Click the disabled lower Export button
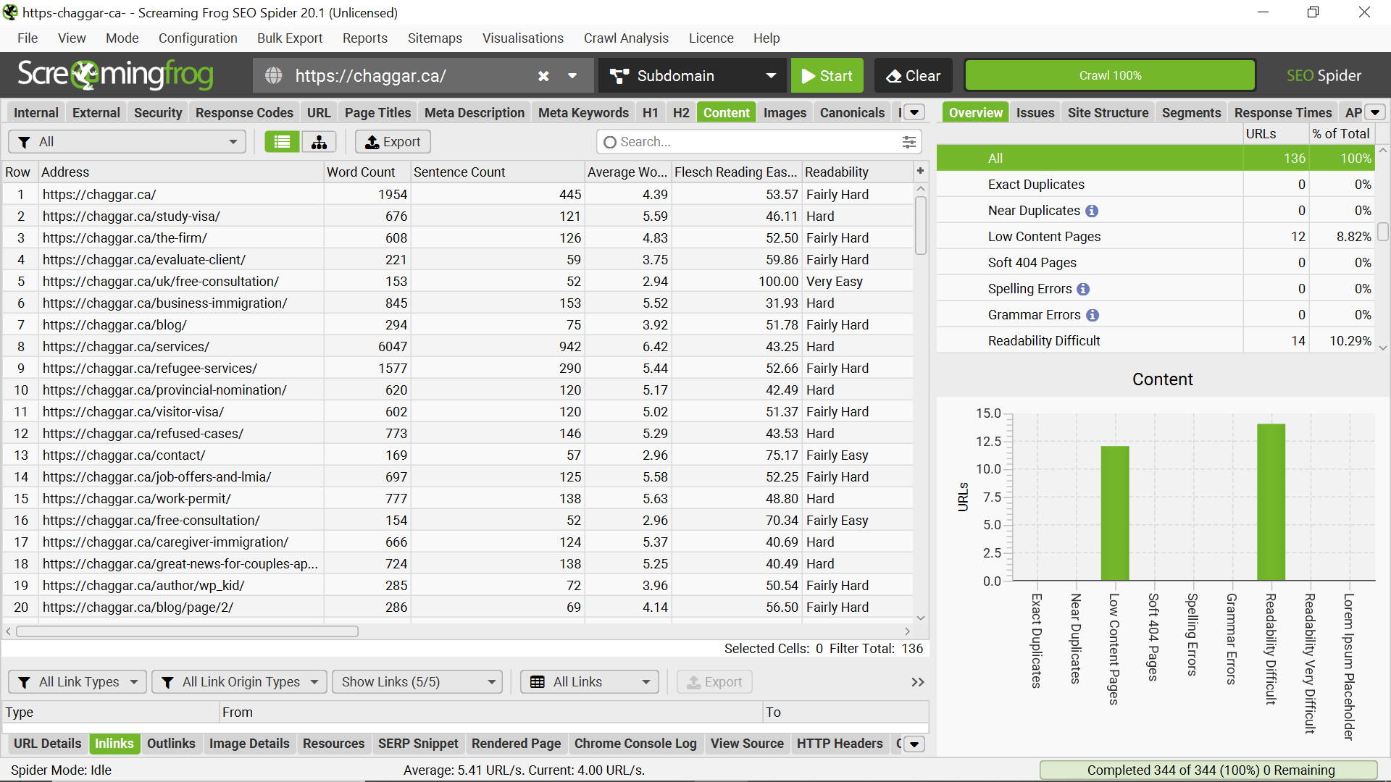 (714, 682)
